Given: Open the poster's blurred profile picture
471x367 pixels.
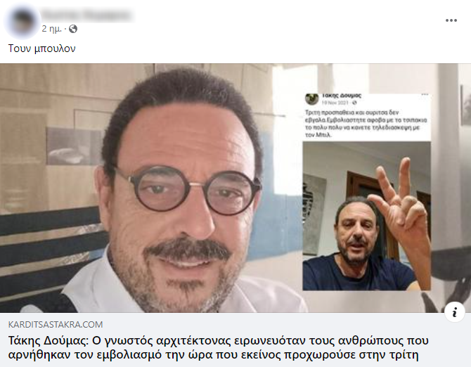Looking at the screenshot, I should tap(22, 21).
